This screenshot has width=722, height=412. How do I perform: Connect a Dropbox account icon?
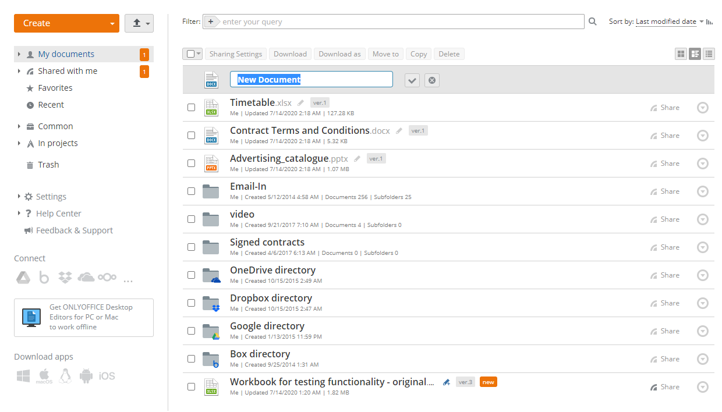coord(65,278)
